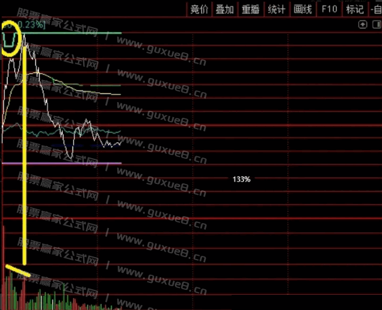The image size is (382, 310).
Task: Click the green U-shaped opening price dip
Action: (x=9, y=43)
